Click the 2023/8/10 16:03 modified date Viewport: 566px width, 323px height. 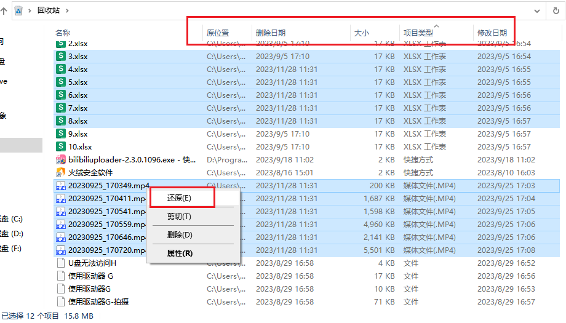[506, 173]
